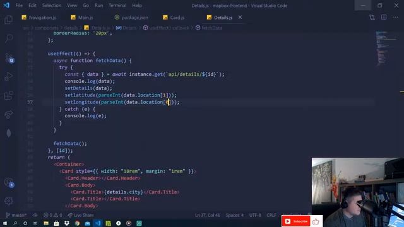Image resolution: width=404 pixels, height=227 pixels.
Task: Click the open changes compare icon
Action: [x=372, y=18]
